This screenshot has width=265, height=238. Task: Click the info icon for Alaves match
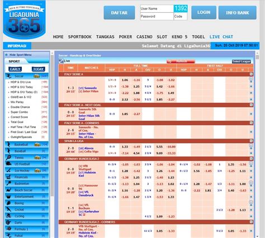(251, 145)
